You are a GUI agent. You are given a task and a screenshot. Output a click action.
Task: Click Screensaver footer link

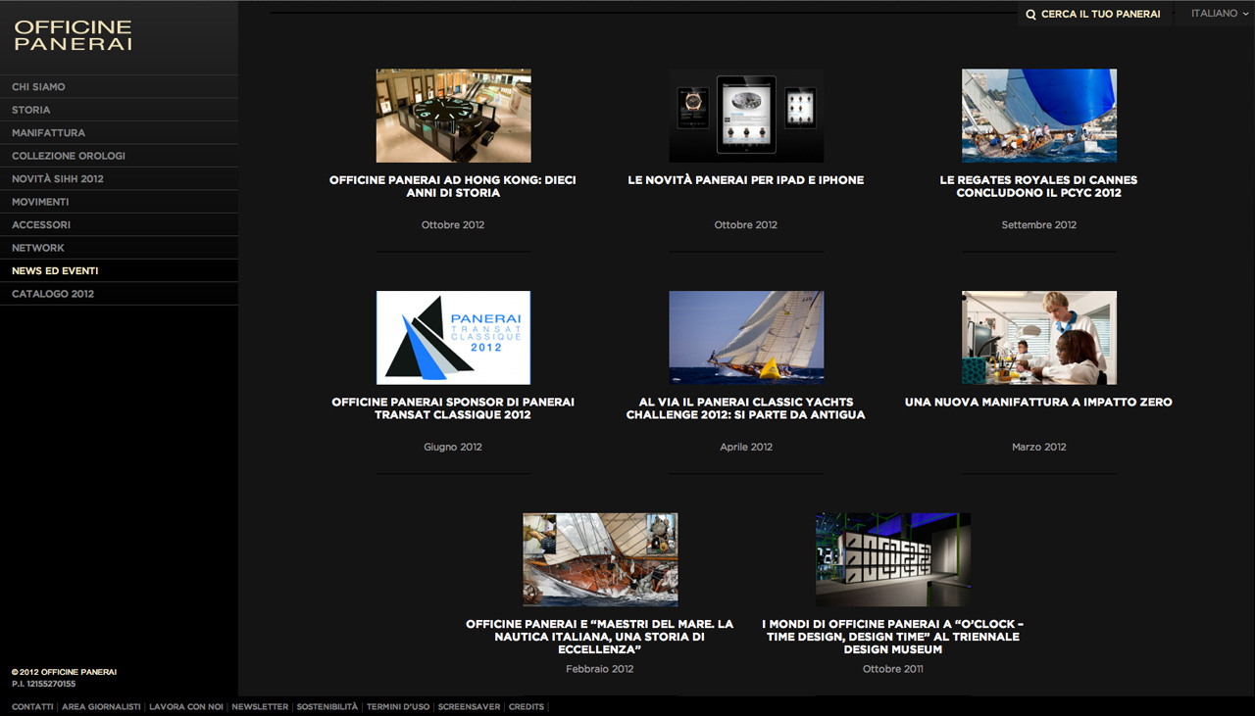470,707
